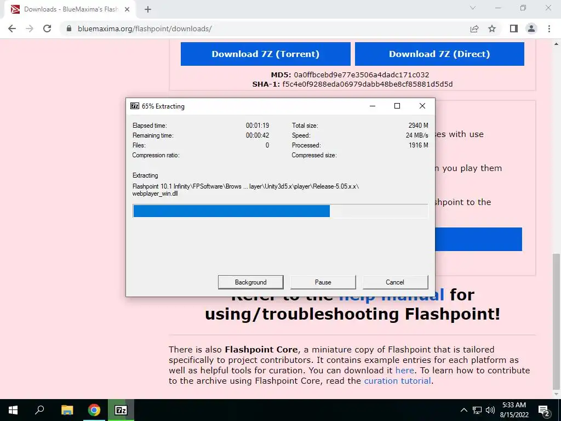Pause the 7-Zip extraction
This screenshot has height=421, width=561.
[323, 282]
